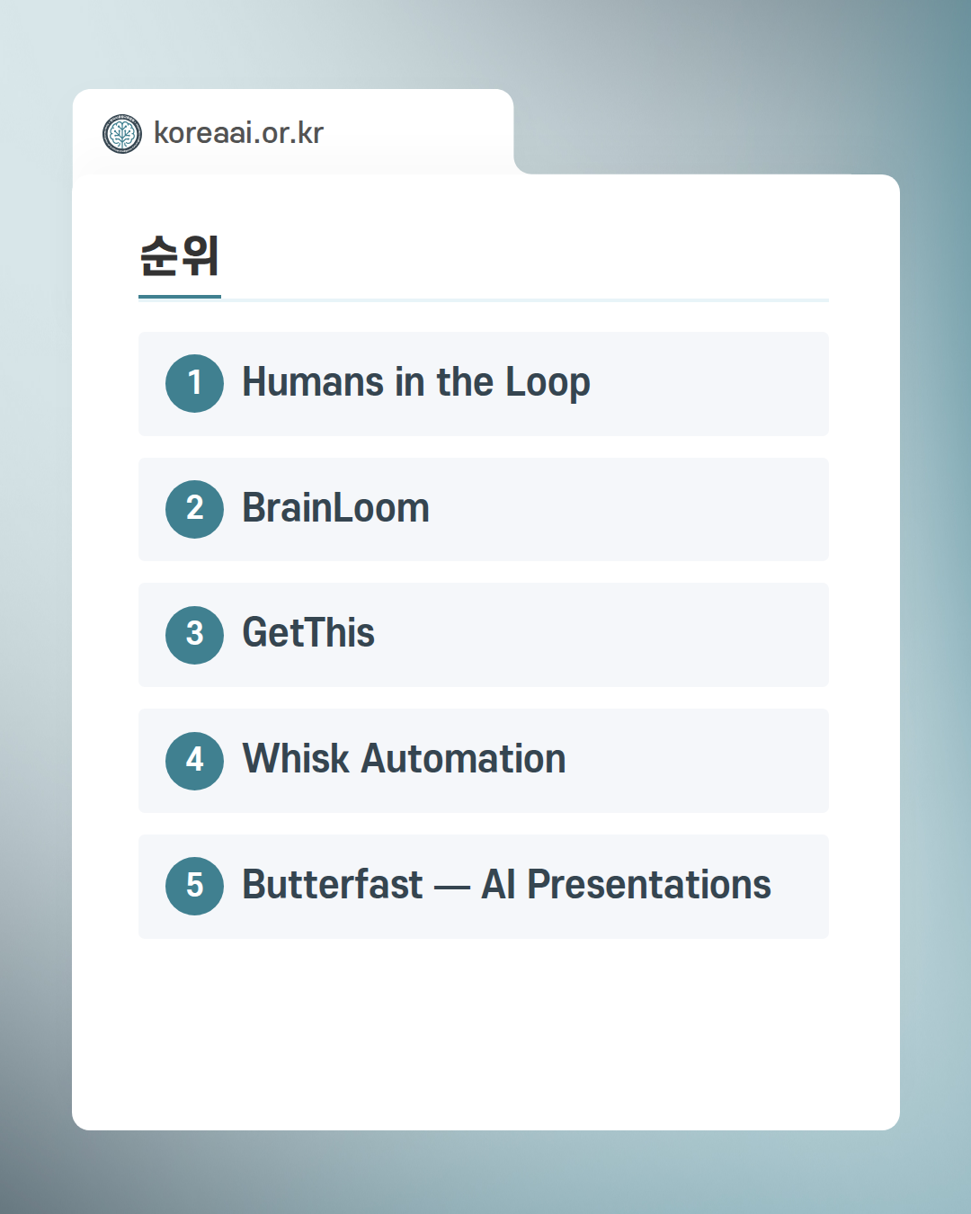Click empty space right of BrainLoom in its row
Viewport: 971px width, 1214px height.
[629, 509]
